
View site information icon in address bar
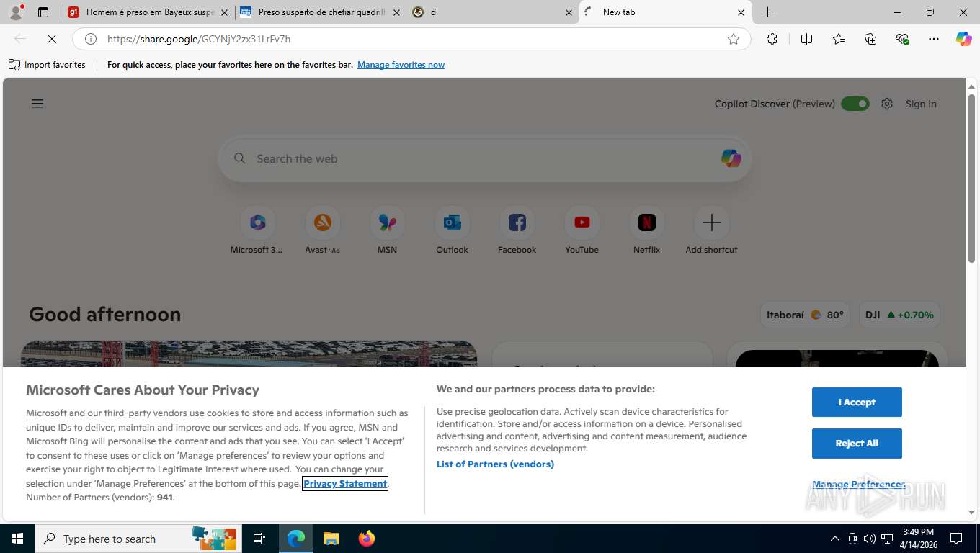coord(91,39)
